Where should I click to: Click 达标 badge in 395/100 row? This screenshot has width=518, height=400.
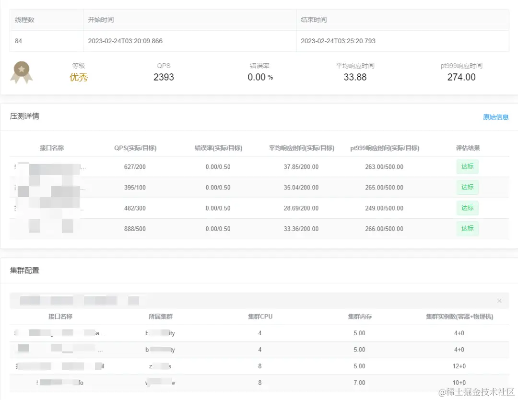pos(467,187)
